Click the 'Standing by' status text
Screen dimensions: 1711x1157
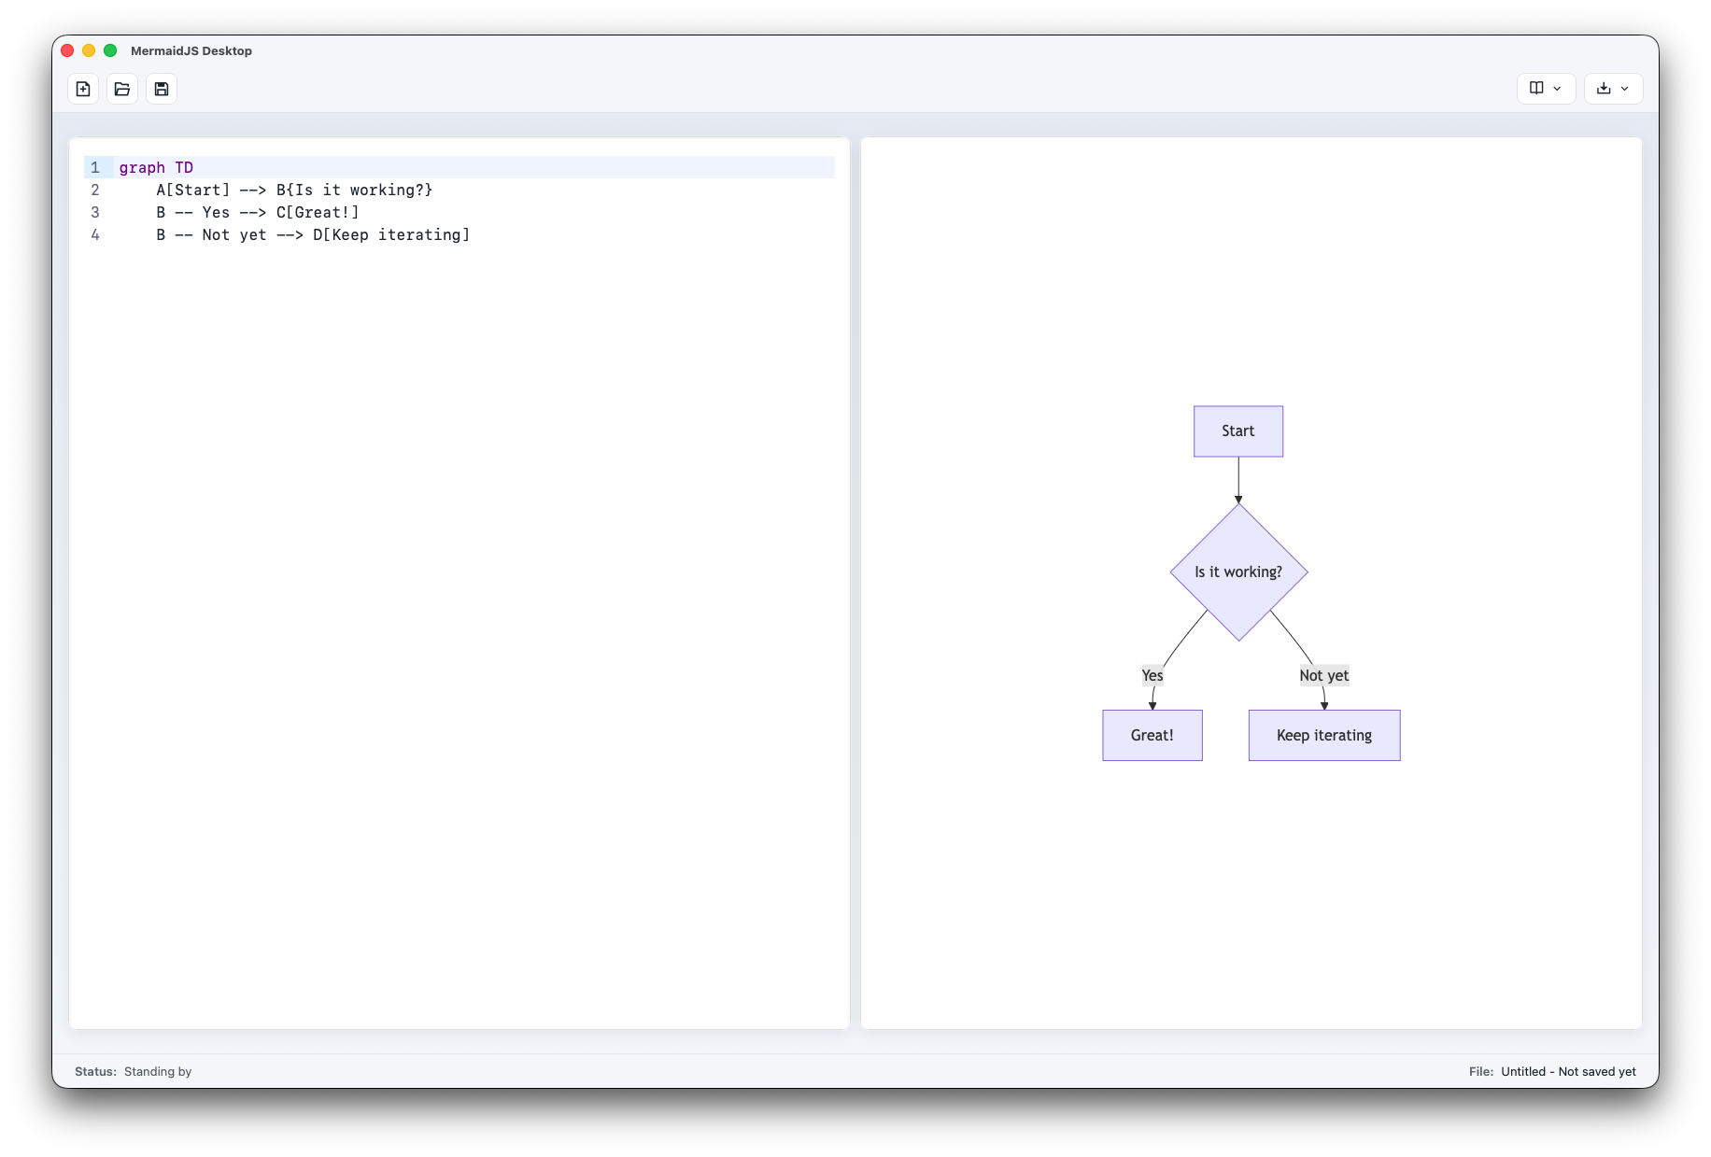tap(158, 1071)
